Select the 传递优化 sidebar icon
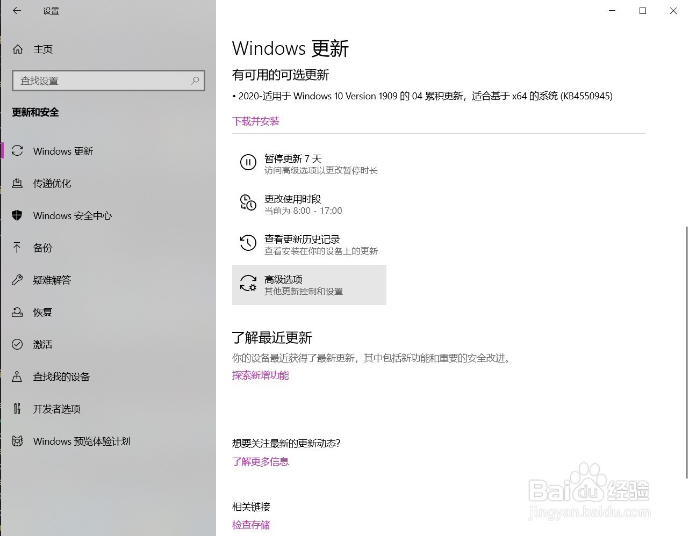Image resolution: width=689 pixels, height=536 pixels. [x=17, y=183]
